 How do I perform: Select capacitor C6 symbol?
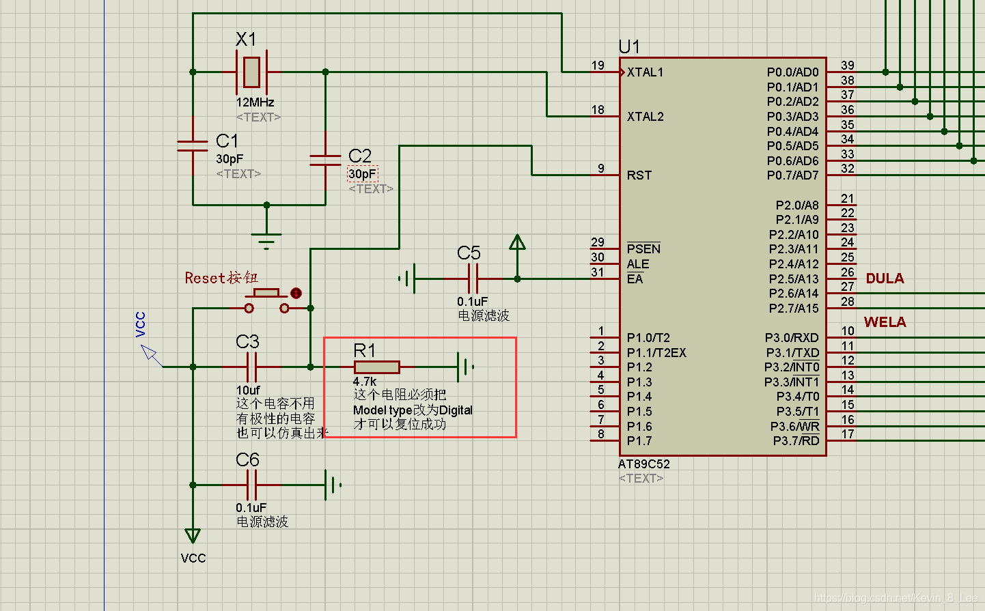pyautogui.click(x=252, y=485)
